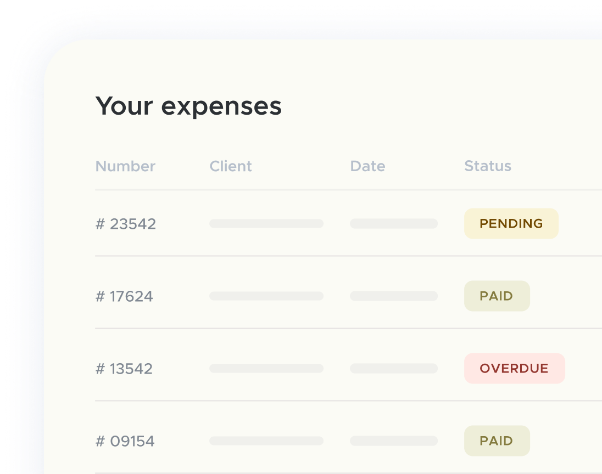602x474 pixels.
Task: Click the Client field of expense 23542
Action: [266, 223]
